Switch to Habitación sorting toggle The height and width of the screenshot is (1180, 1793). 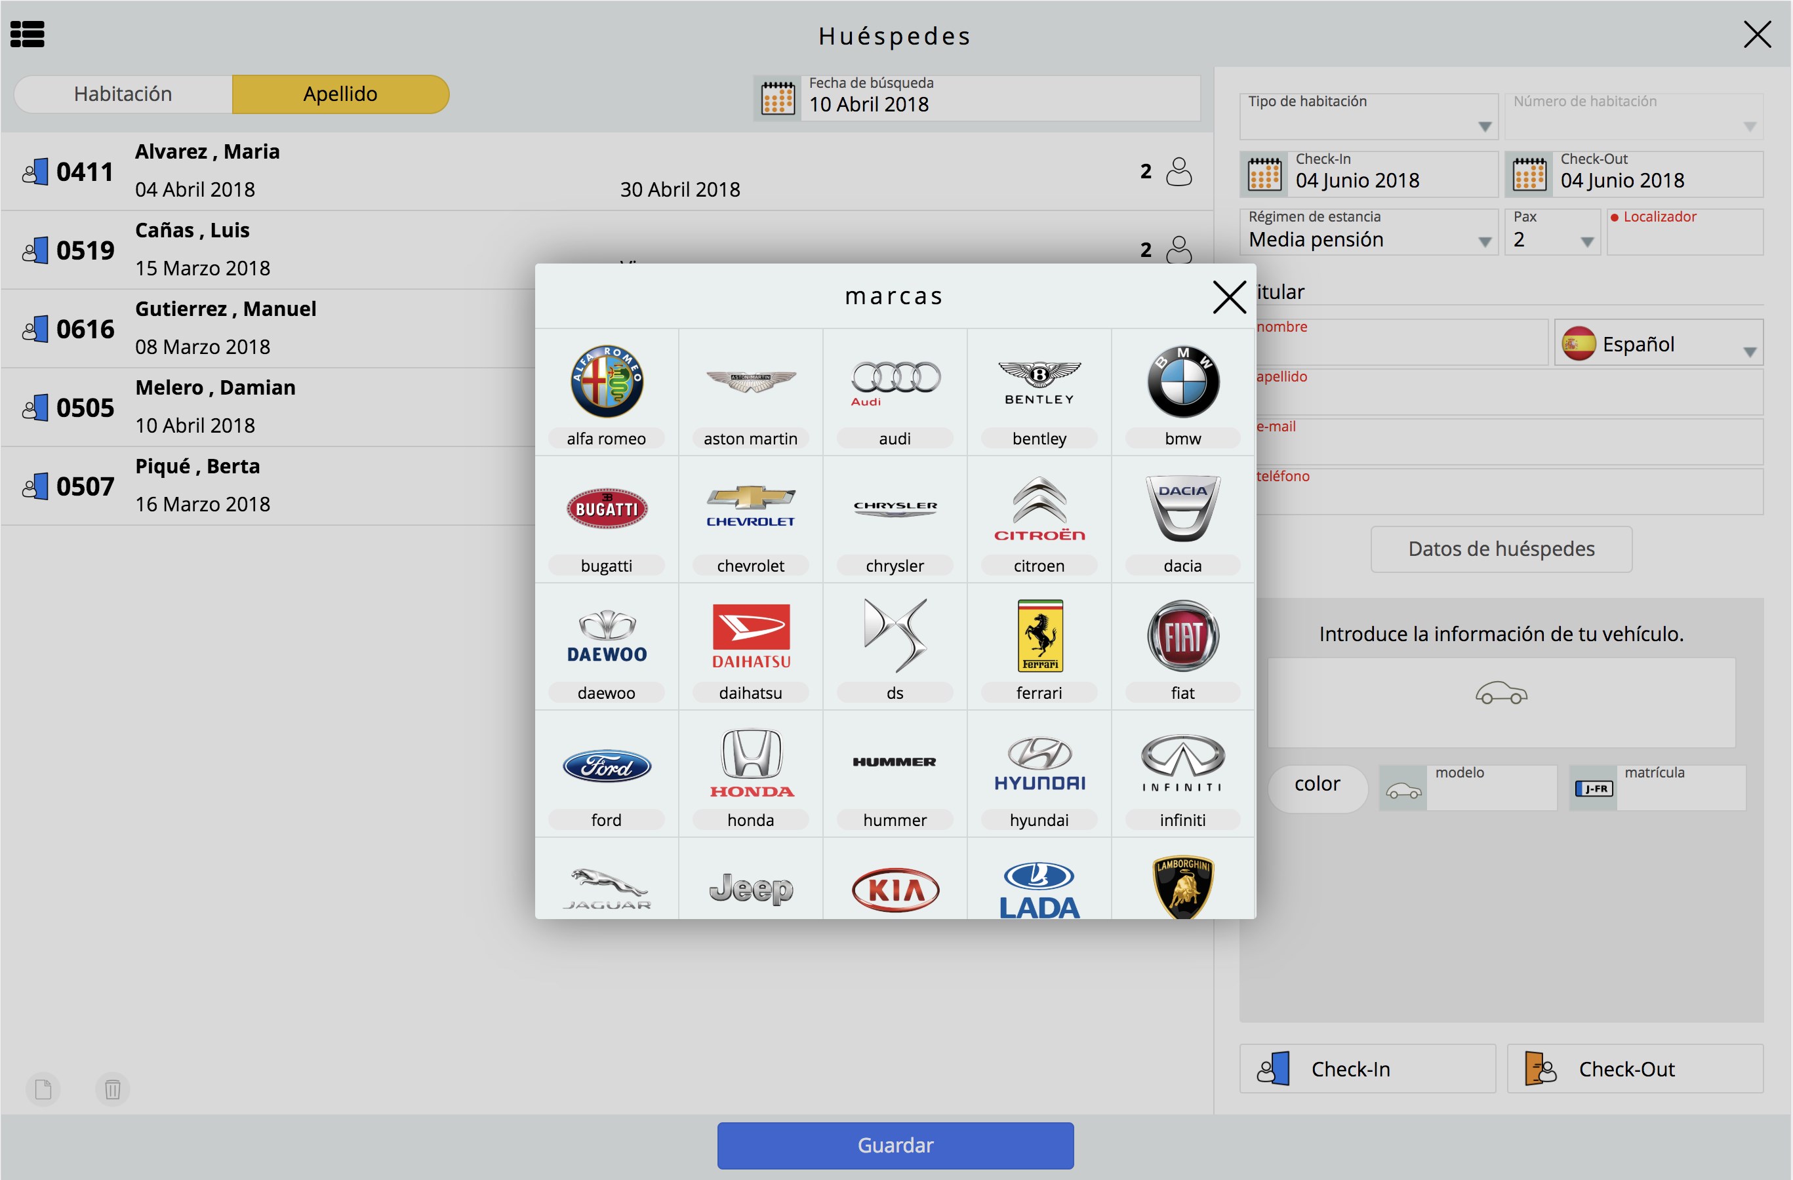click(123, 94)
